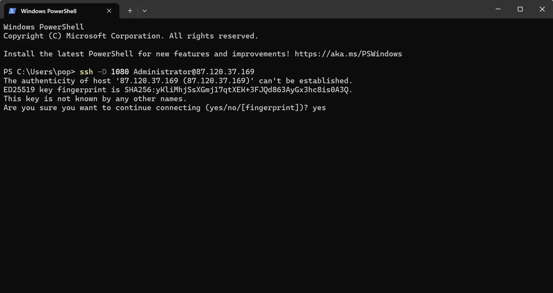Click the "-D" flag in the ssh command
This screenshot has height=293, width=553.
102,72
